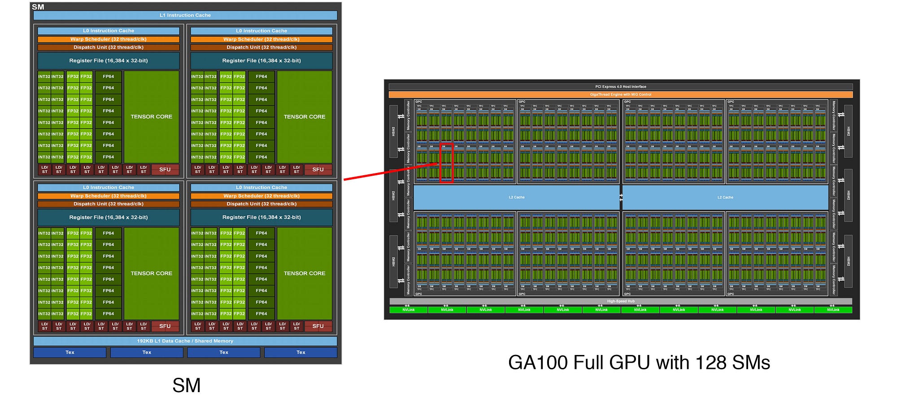
Task: Select the 192KB L1 Data Cache / Shared Memory bar
Action: coord(185,341)
